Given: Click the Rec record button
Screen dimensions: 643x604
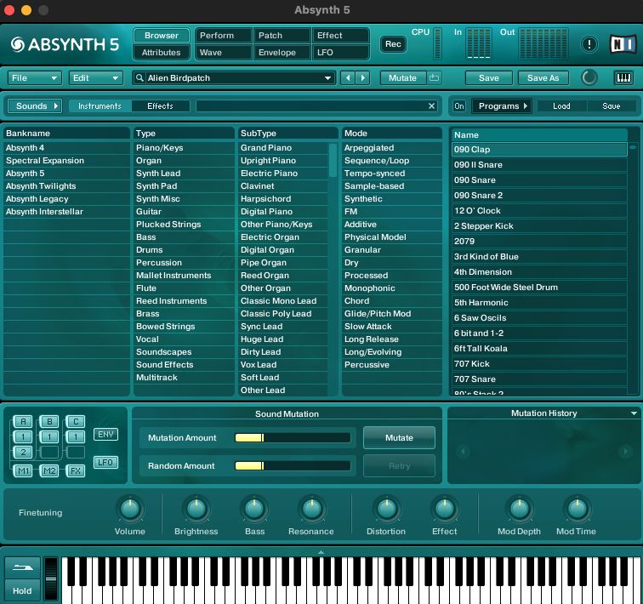Looking at the screenshot, I should tap(393, 44).
